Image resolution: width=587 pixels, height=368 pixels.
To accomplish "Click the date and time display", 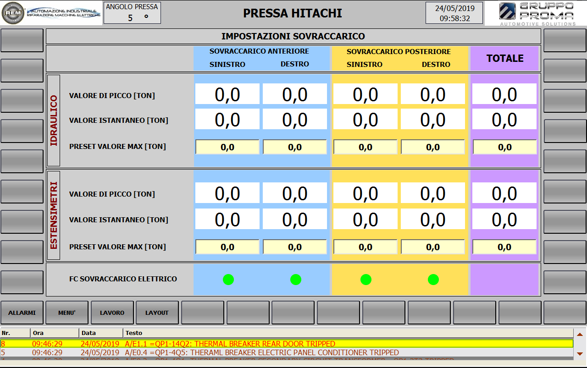I will 454,13.
